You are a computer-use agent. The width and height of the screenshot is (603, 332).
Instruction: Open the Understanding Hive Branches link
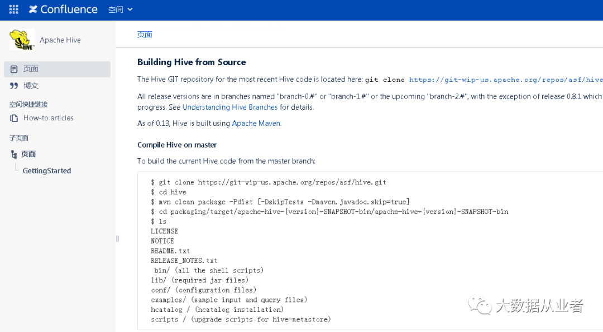coord(230,107)
